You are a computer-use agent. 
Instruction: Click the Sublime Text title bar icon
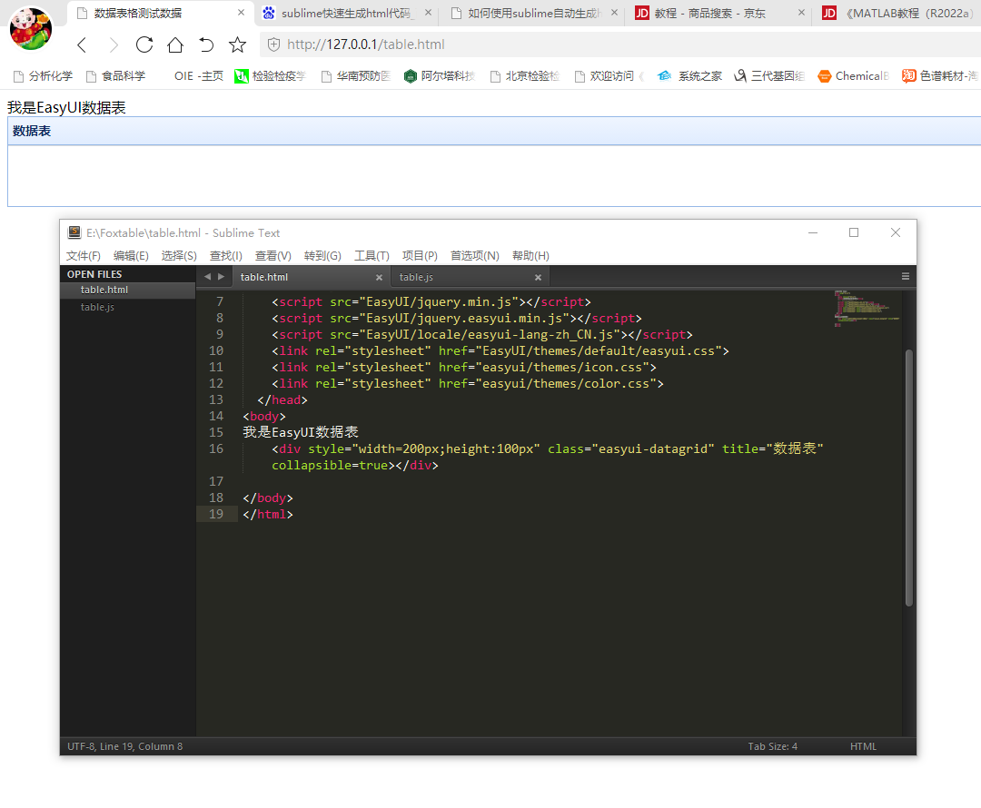click(x=74, y=232)
